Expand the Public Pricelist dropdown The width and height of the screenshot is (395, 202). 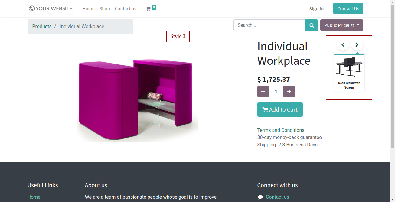point(342,25)
